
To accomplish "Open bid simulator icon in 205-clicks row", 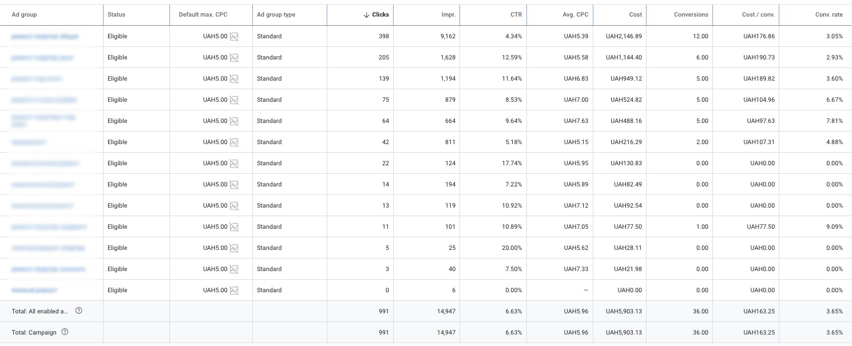I will pos(234,58).
